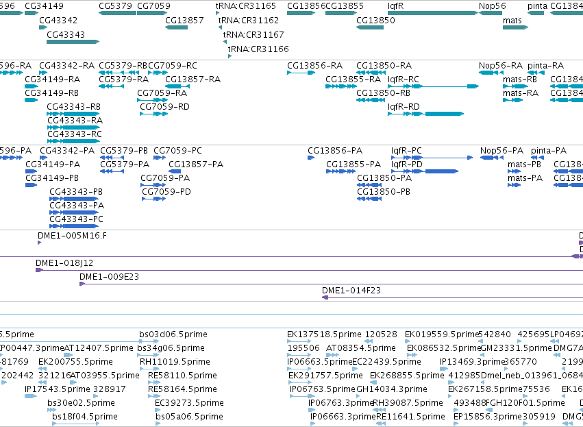This screenshot has height=427, width=583.
Task: Select protein IqfR-PD
Action: pos(425,171)
